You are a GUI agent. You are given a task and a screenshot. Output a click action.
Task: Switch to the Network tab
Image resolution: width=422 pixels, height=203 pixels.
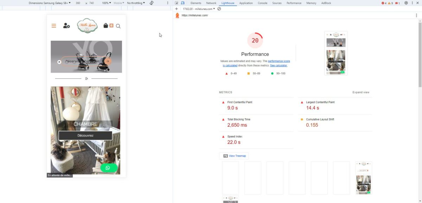point(211,3)
